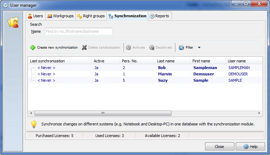Open the Users tab

36,16
